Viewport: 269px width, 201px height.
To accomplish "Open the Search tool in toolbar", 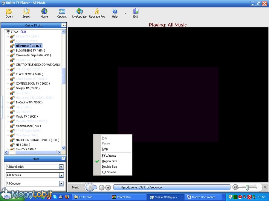I will click(x=27, y=13).
